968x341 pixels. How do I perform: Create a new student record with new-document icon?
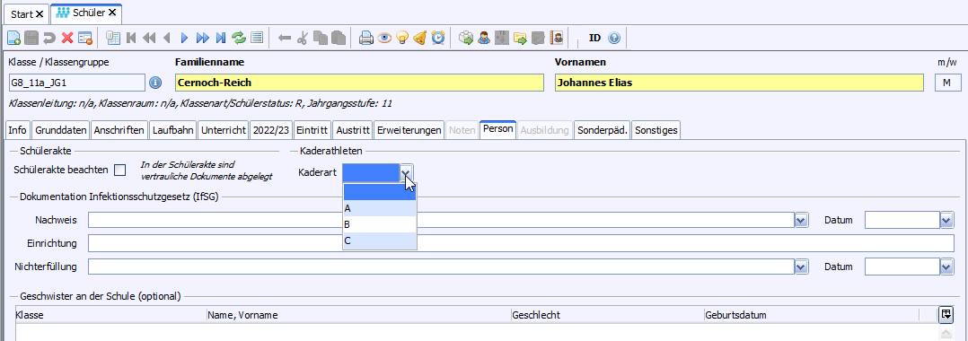coord(13,39)
